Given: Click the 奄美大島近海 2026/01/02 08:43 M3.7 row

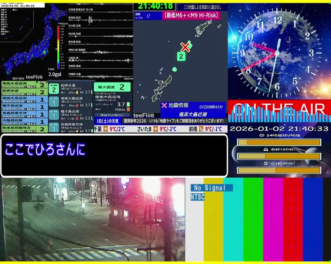Looking at the screenshot, I should pos(24,85).
